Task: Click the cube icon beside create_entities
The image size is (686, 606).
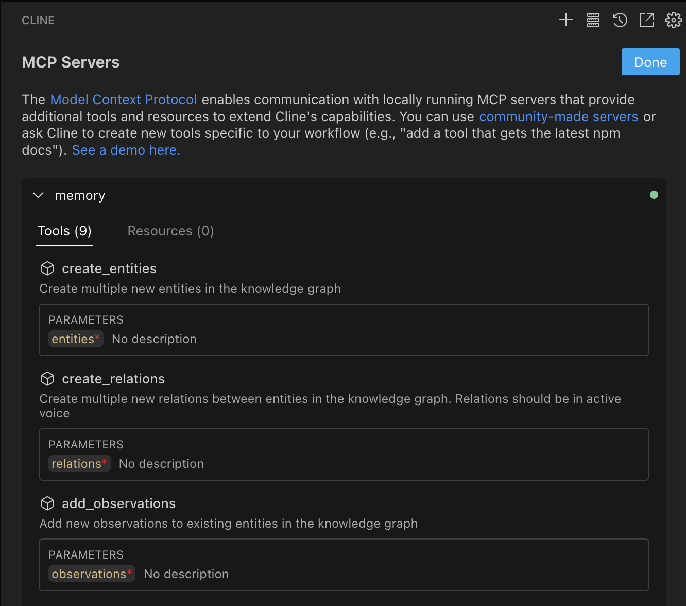Action: click(47, 268)
